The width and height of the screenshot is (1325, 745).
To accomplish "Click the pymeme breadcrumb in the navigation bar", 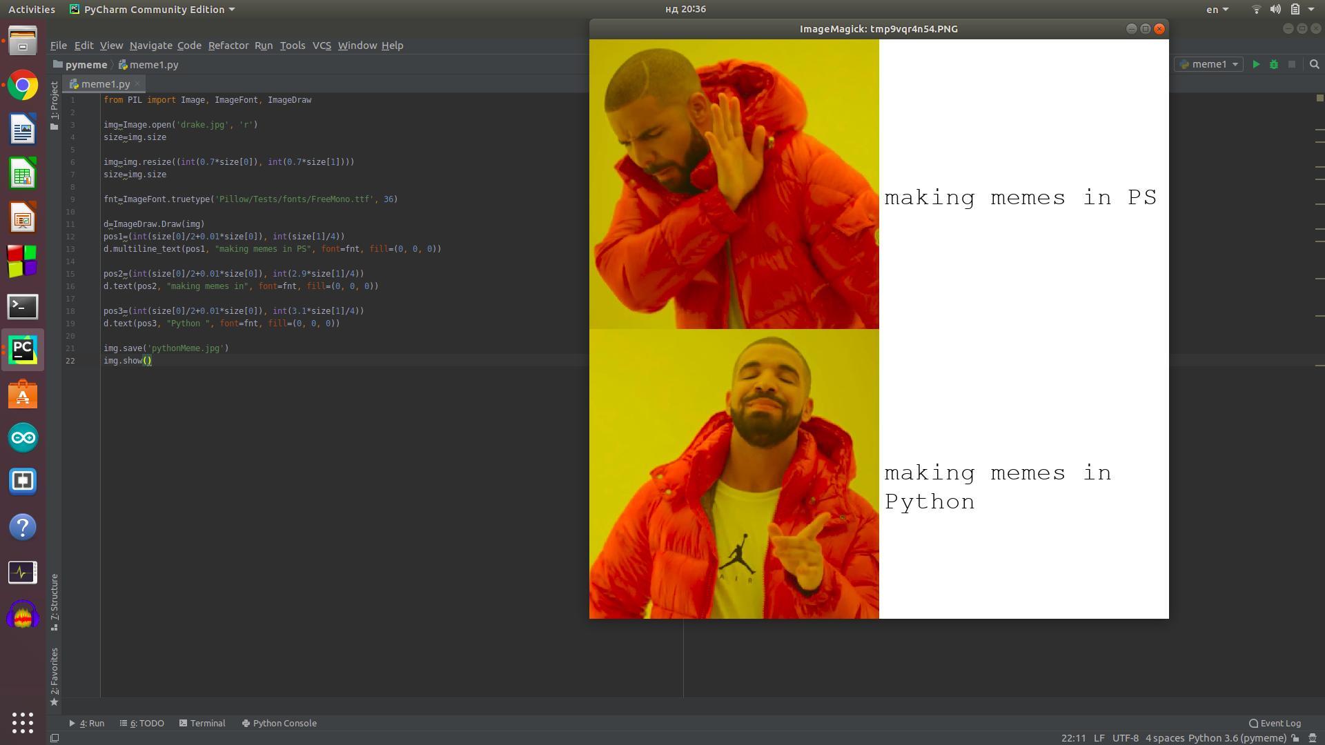I will pyautogui.click(x=86, y=64).
